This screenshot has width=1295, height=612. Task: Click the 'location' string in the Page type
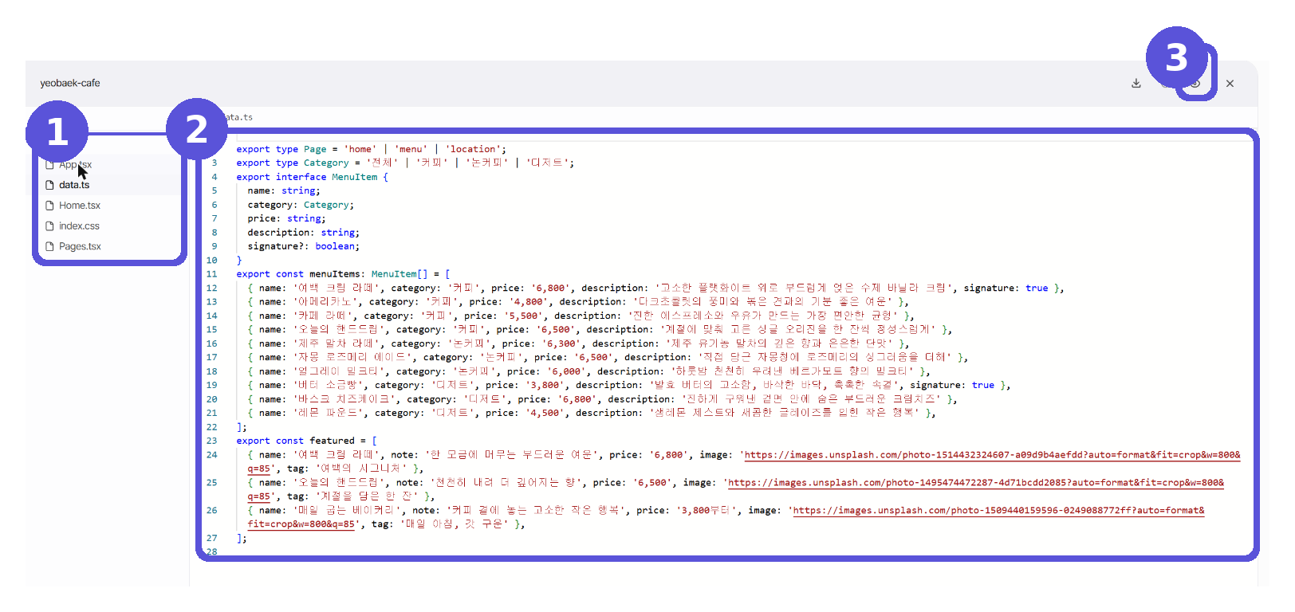pyautogui.click(x=473, y=149)
